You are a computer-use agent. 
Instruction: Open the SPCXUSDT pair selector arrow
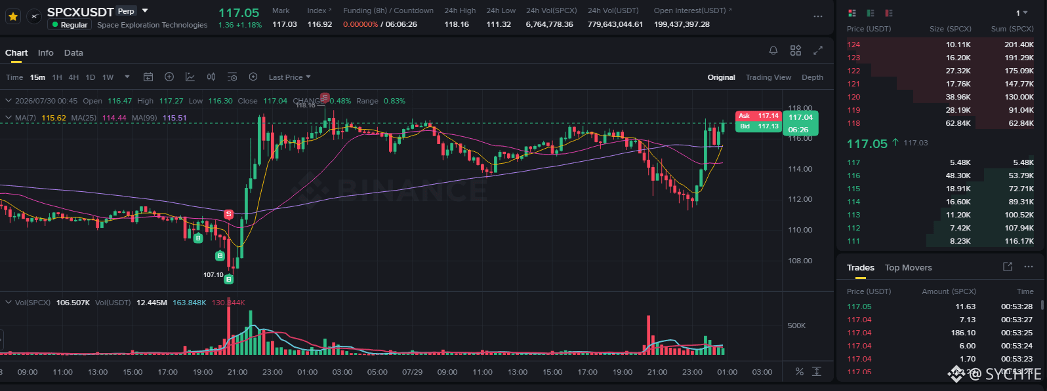145,10
